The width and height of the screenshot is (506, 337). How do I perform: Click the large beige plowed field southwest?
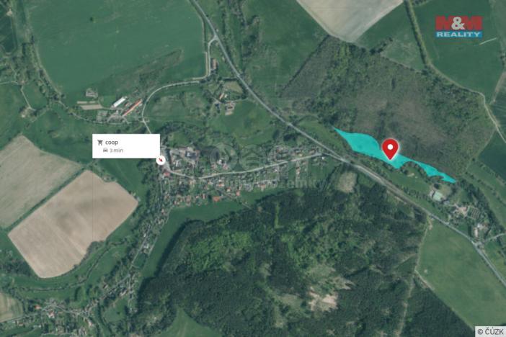click(x=73, y=224)
